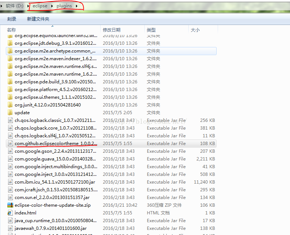
Task: Select file name com.sun.el_2.2.0.v201303151357.jar
Action: (52, 198)
